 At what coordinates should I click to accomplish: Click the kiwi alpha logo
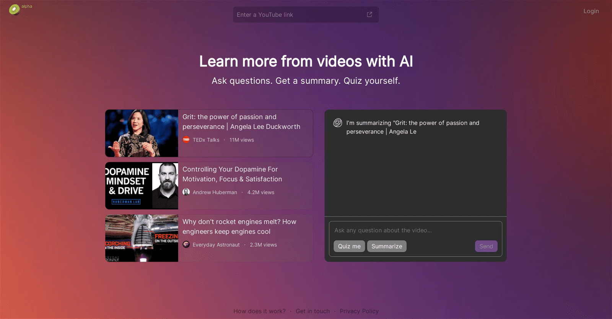pos(15,9)
